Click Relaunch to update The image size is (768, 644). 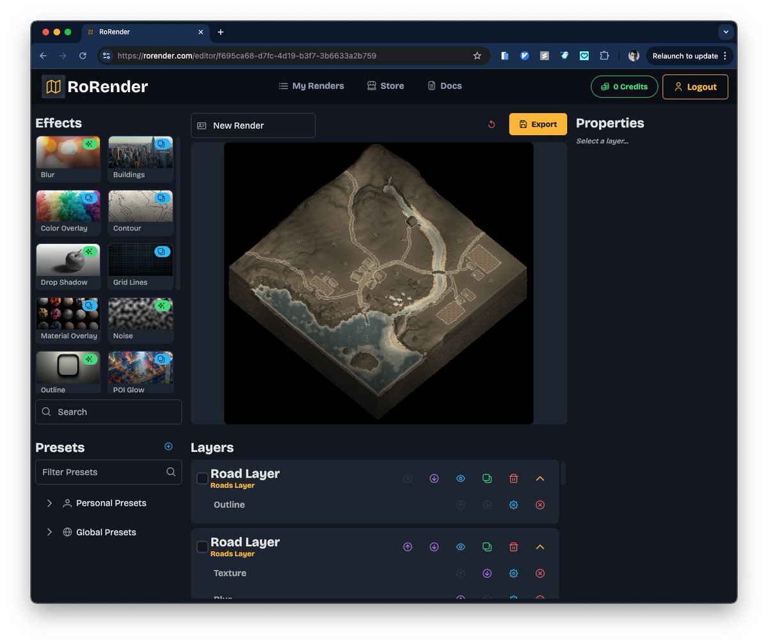[x=690, y=56]
